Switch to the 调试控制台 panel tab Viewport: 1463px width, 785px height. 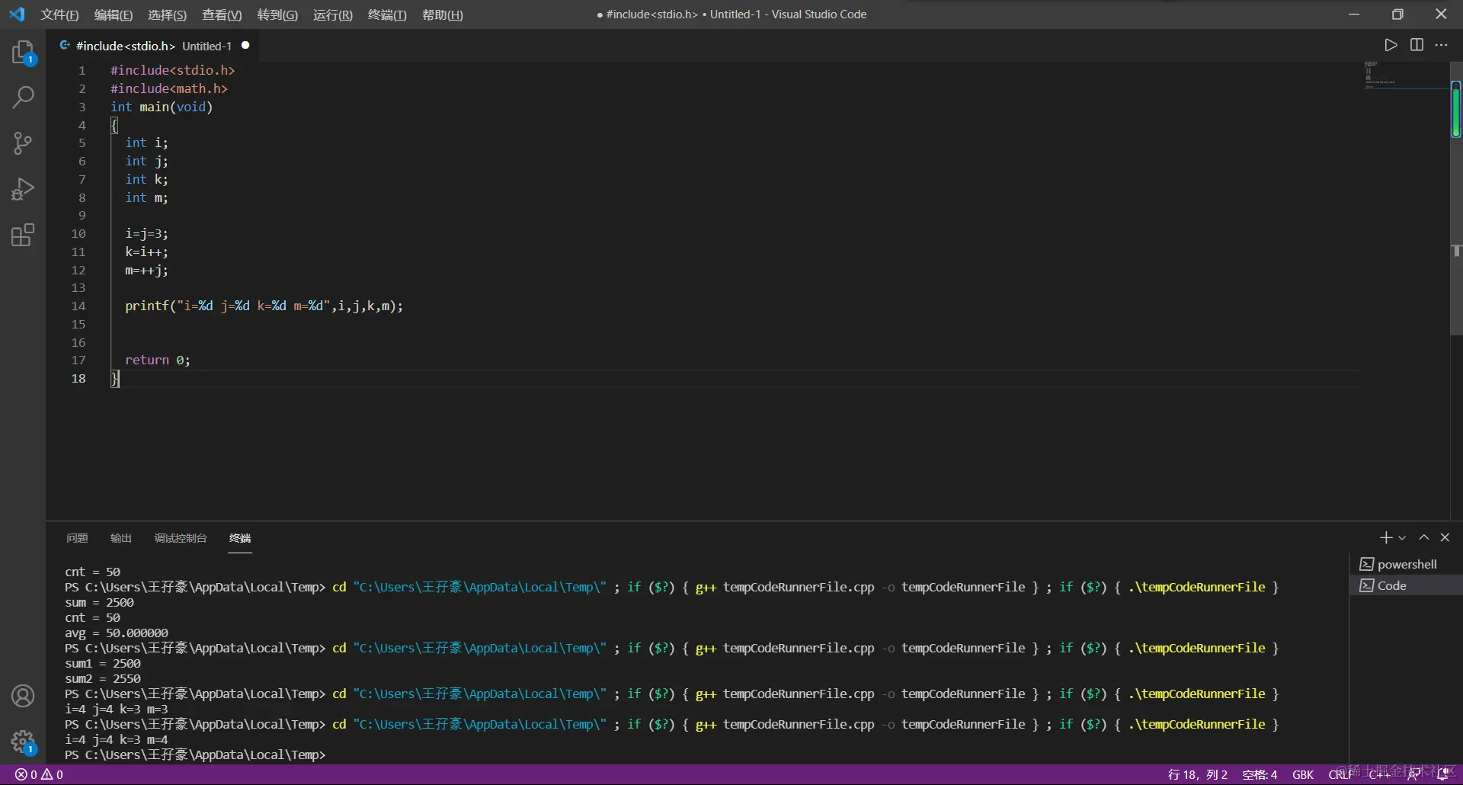coord(181,538)
